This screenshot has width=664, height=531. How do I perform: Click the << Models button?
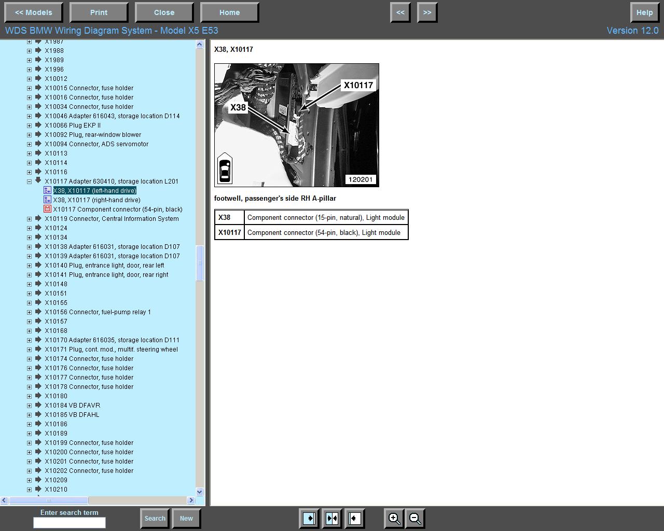click(x=34, y=12)
